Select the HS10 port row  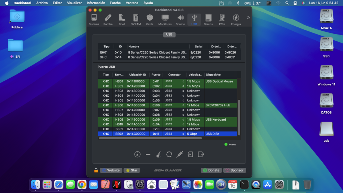(168, 124)
